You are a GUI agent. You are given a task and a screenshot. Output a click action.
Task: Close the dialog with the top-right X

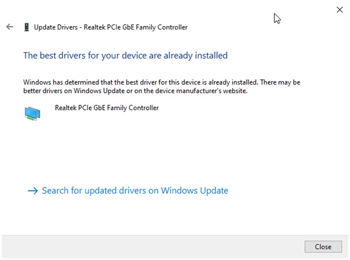click(x=339, y=9)
